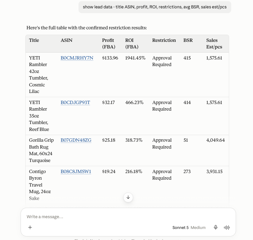Select the BSR value 273
This screenshot has width=253, height=240.
coord(187,172)
